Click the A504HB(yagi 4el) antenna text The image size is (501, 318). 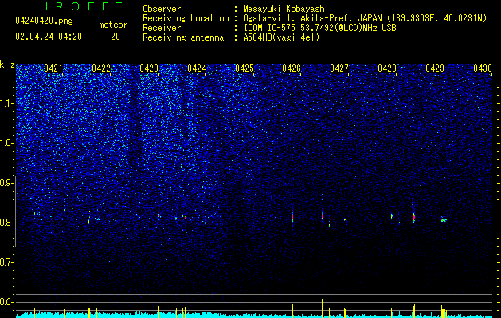[281, 37]
